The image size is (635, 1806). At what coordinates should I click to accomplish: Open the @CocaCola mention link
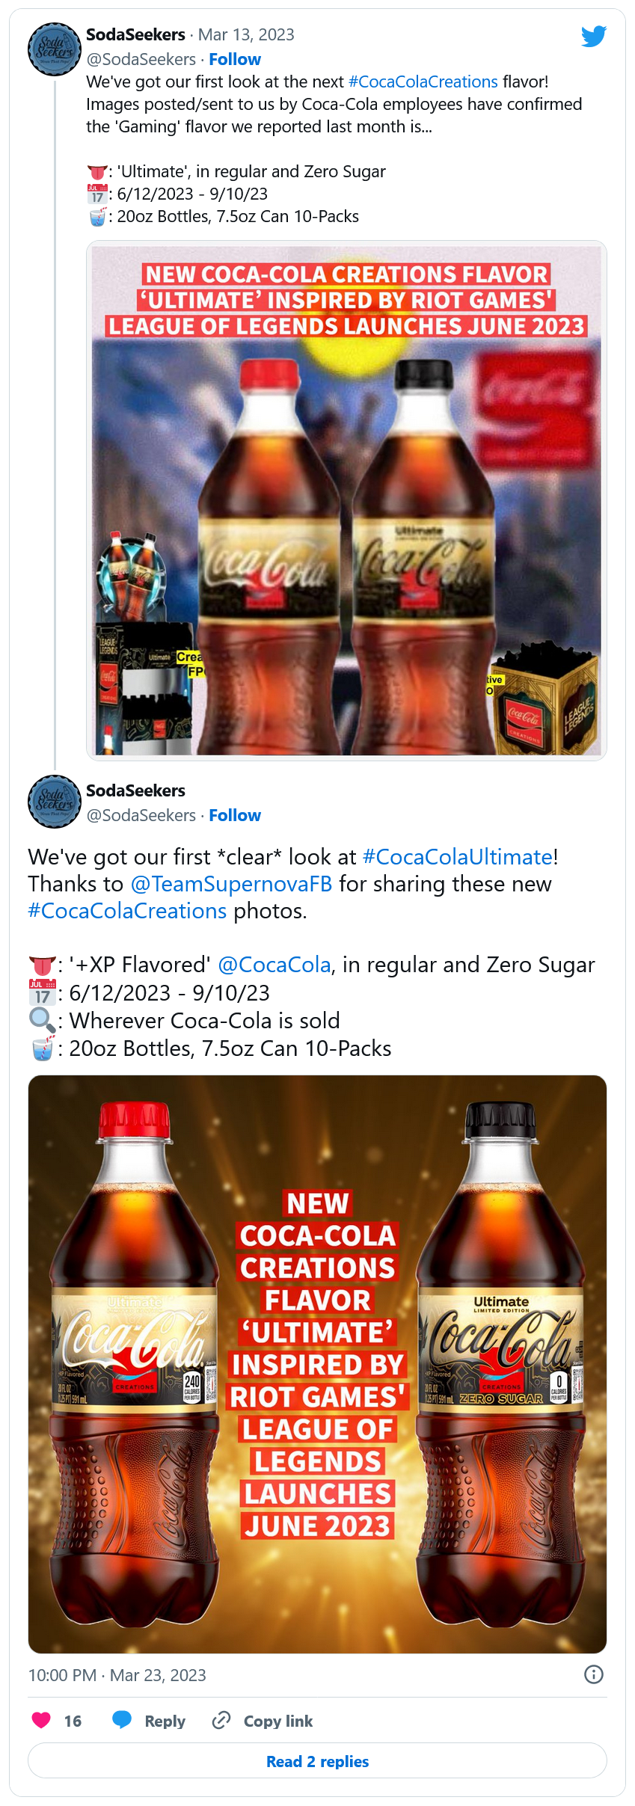(x=274, y=965)
